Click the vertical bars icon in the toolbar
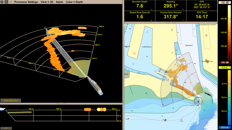Image resolution: width=232 pixels, height=130 pixels. [x=6, y=2]
